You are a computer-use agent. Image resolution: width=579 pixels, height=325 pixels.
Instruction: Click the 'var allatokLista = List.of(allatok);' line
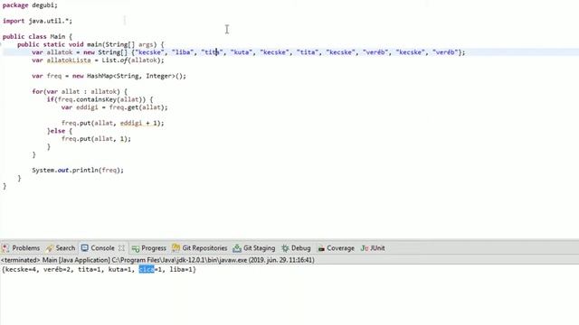click(98, 60)
